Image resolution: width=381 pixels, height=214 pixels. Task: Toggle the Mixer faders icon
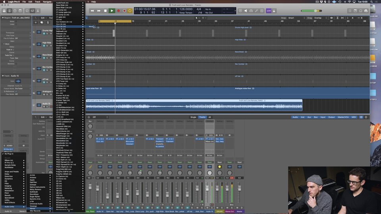tap(32, 11)
